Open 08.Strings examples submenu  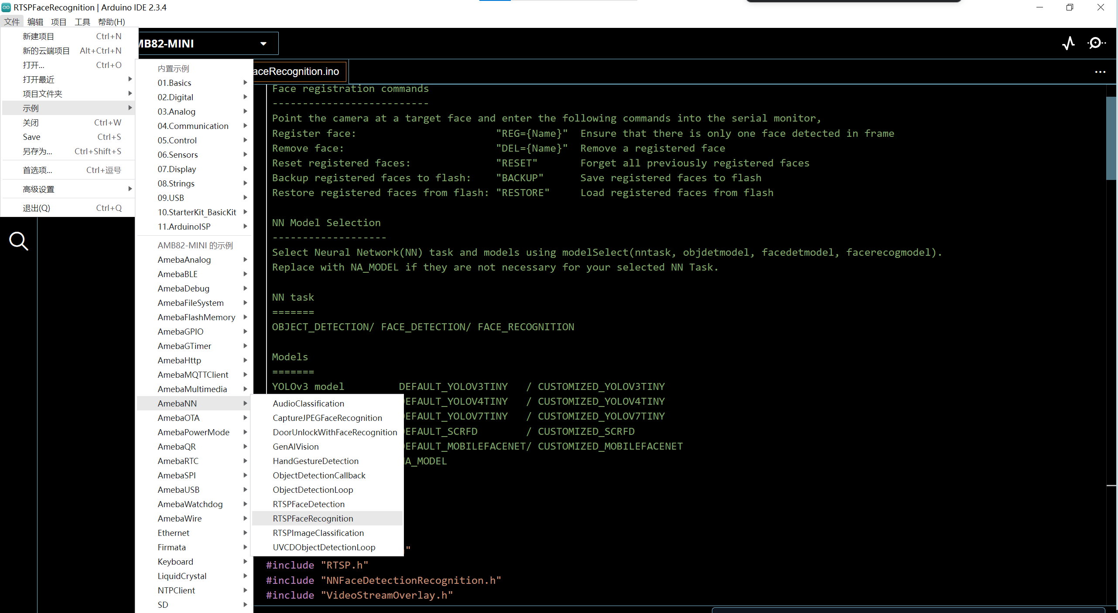pos(195,183)
